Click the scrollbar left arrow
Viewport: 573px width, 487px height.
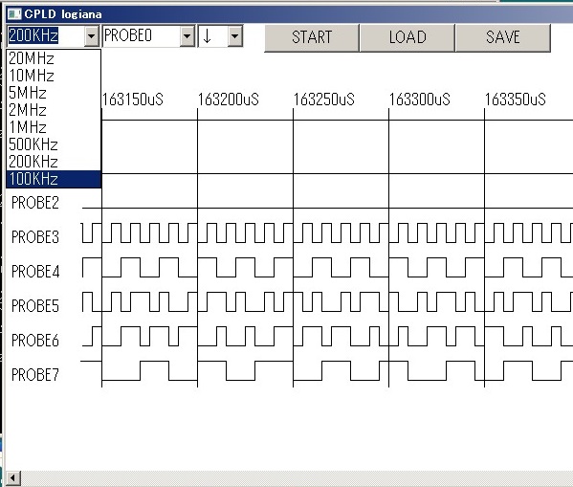tap(12, 477)
